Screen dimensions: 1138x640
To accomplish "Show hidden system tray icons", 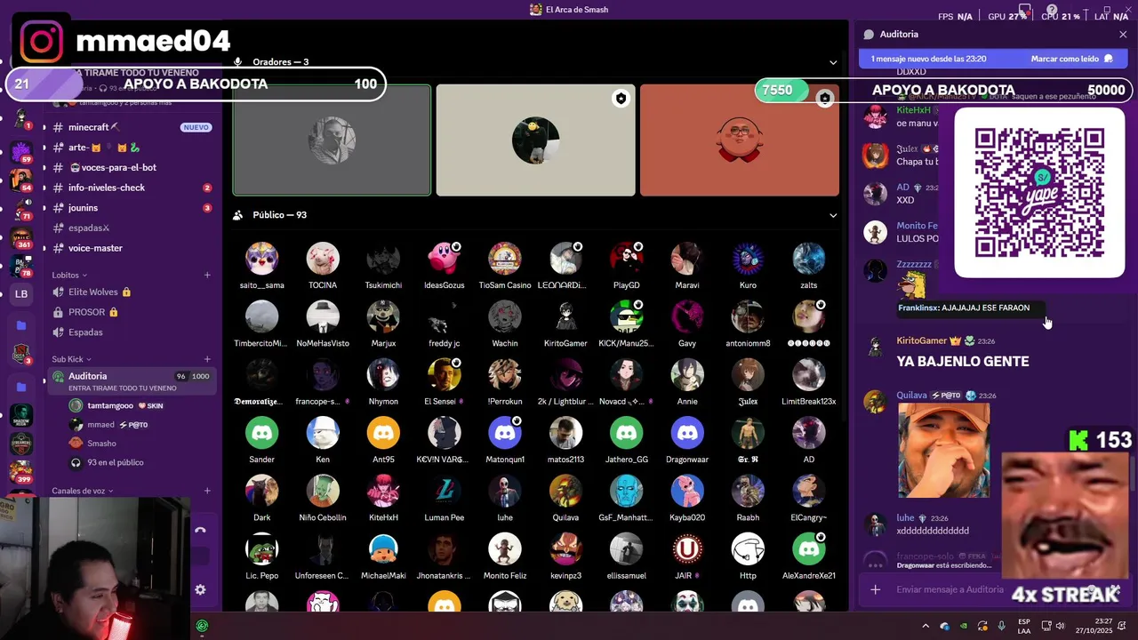I will pos(926,626).
